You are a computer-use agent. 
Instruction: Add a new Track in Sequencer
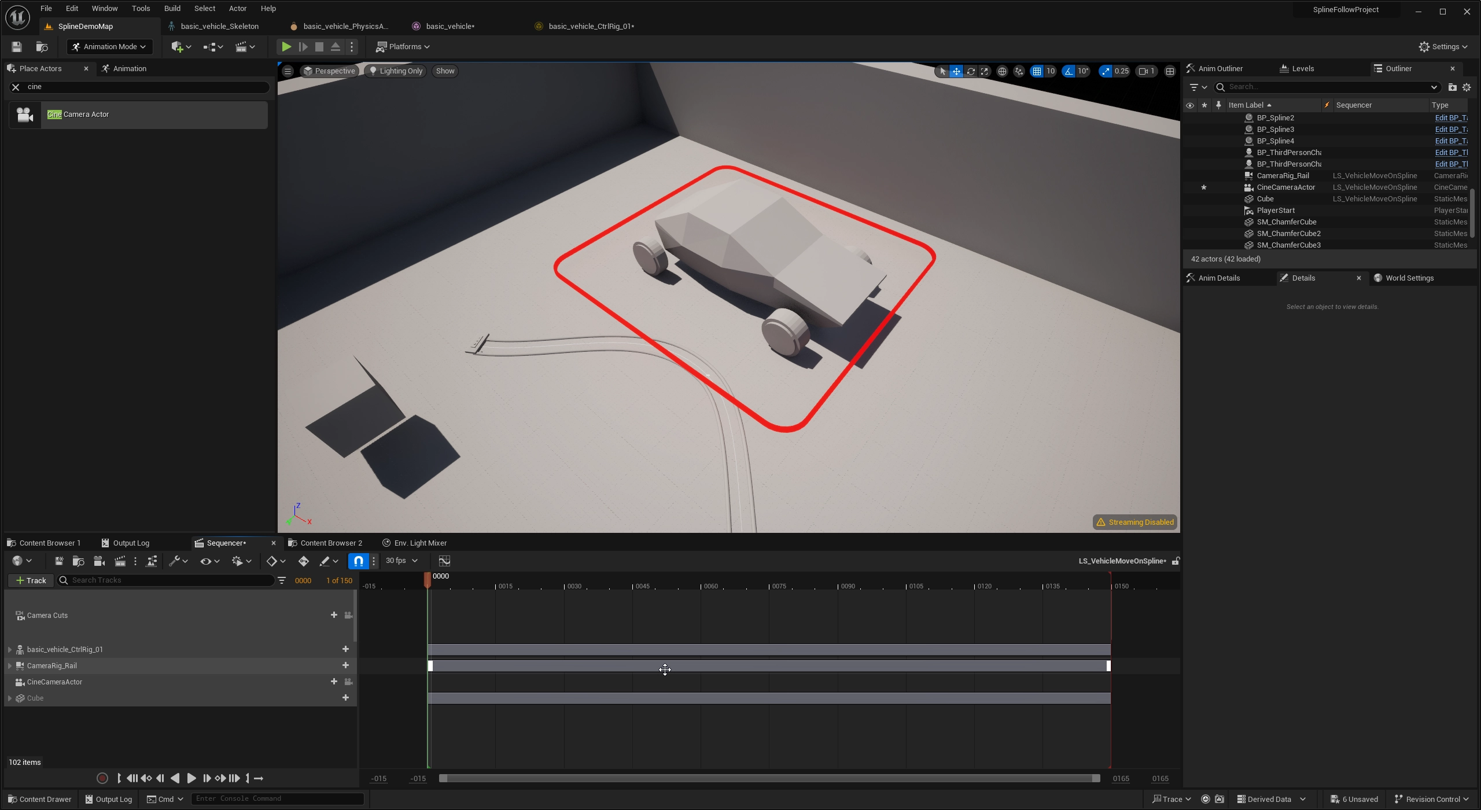[x=30, y=580]
